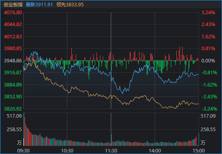Viewport: 222px width, 154px height.
Task: Click the 15:00 time axis label
Action: coord(198,151)
